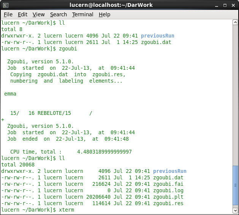The width and height of the screenshot is (239, 215).
Task: Click zgoubi.res in the file listing
Action: click(168, 203)
